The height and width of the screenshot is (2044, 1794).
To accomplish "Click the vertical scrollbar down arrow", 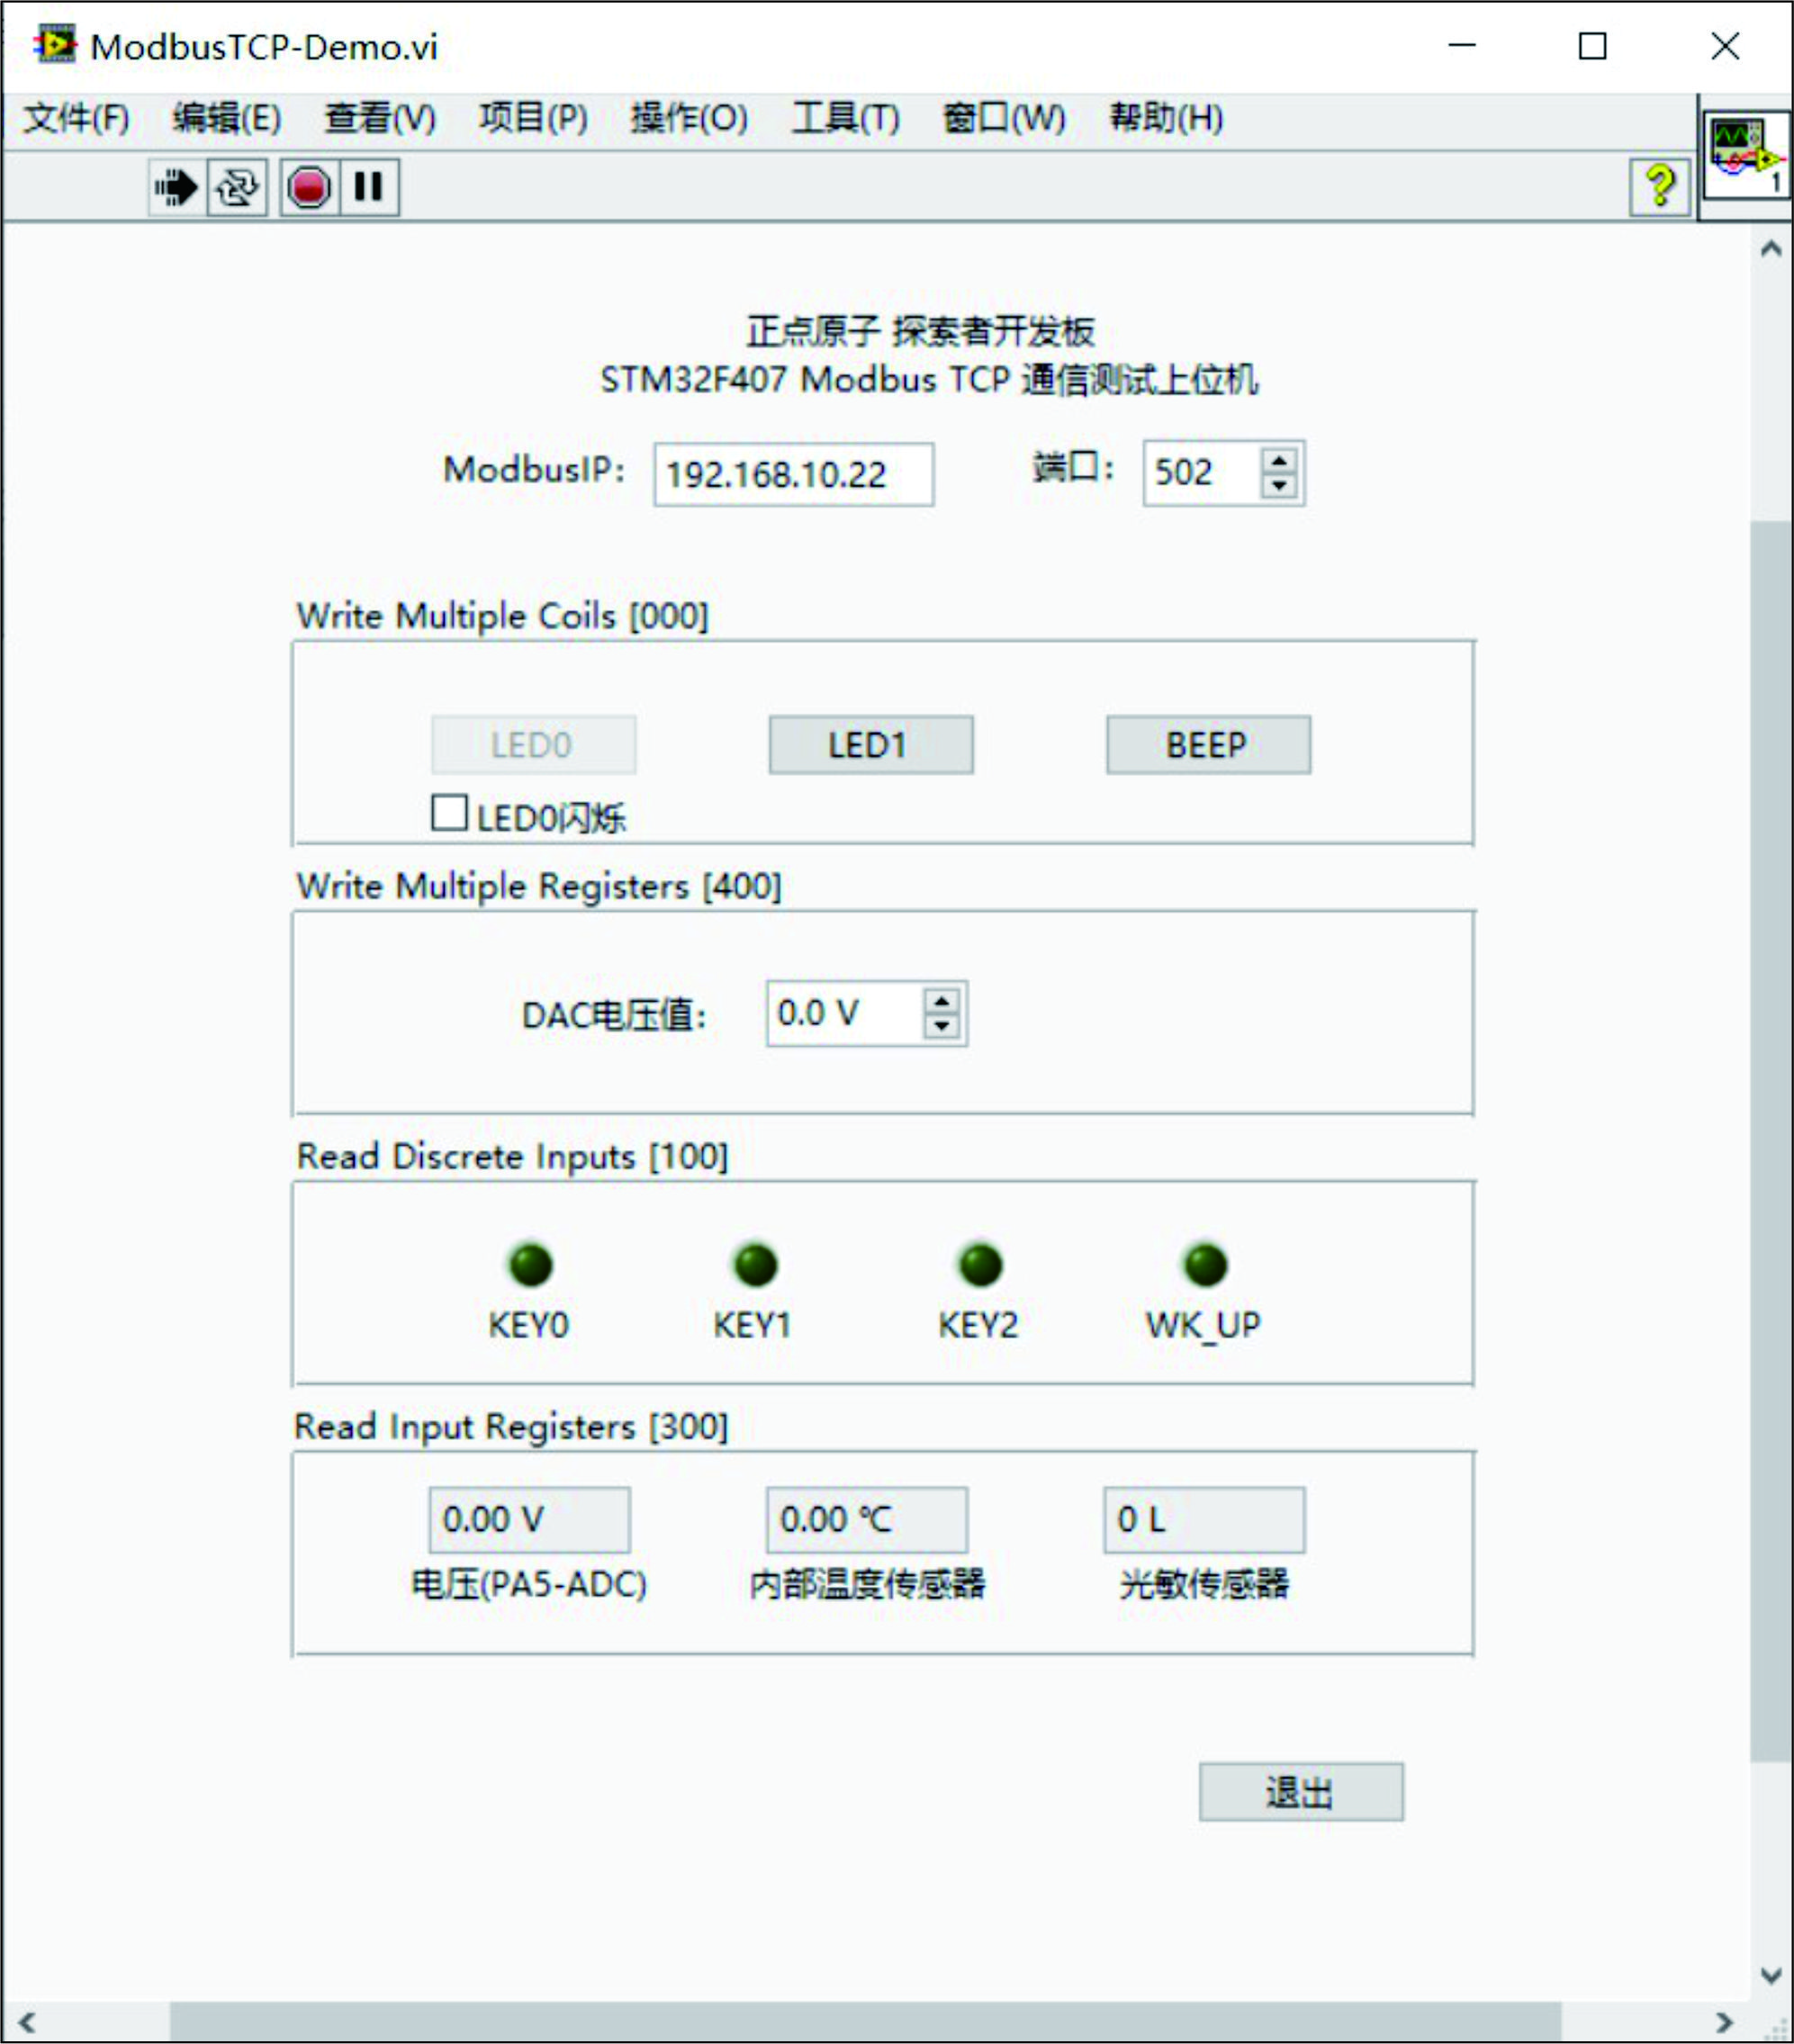I will [1771, 1976].
